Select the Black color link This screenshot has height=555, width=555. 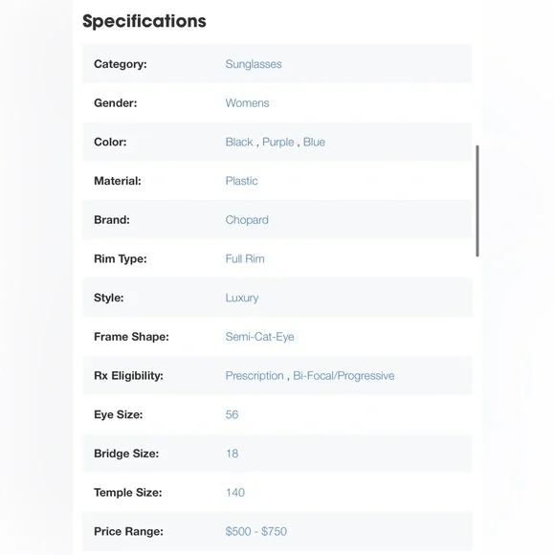(x=239, y=142)
